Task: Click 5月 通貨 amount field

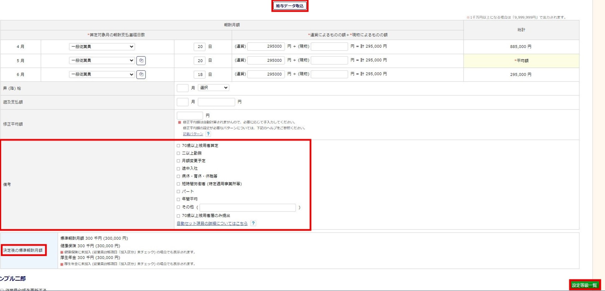Action: [266, 60]
